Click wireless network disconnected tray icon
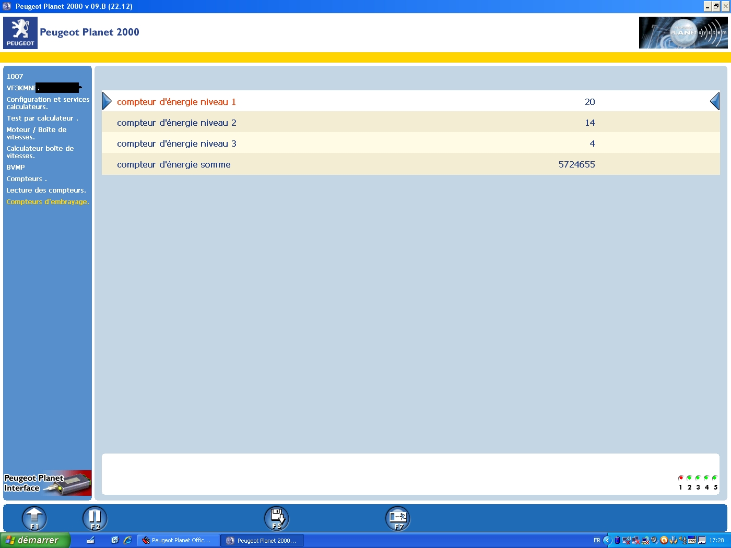The width and height of the screenshot is (731, 548). [x=626, y=540]
